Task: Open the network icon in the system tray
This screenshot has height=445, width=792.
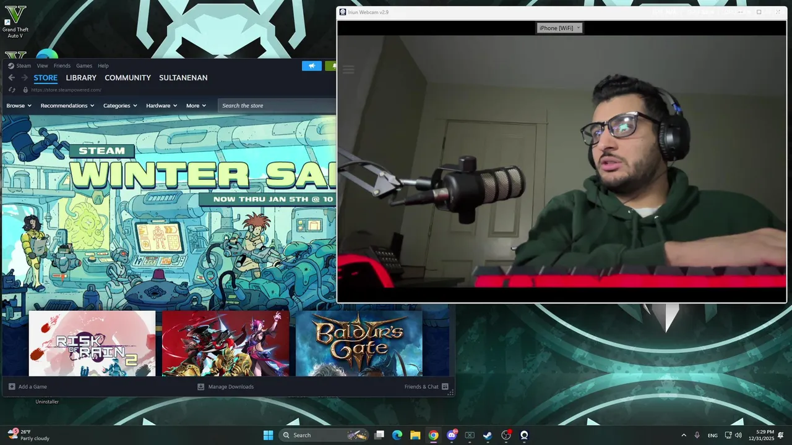Action: pos(728,435)
